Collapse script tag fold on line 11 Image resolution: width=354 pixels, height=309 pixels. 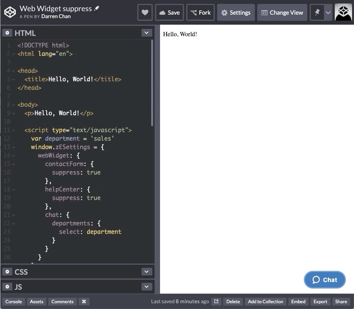[x=13, y=130]
